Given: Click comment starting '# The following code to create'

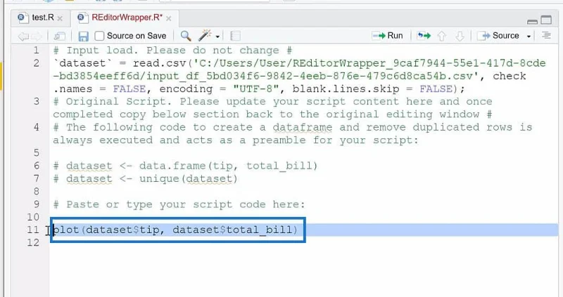Looking at the screenshot, I should (x=293, y=133).
